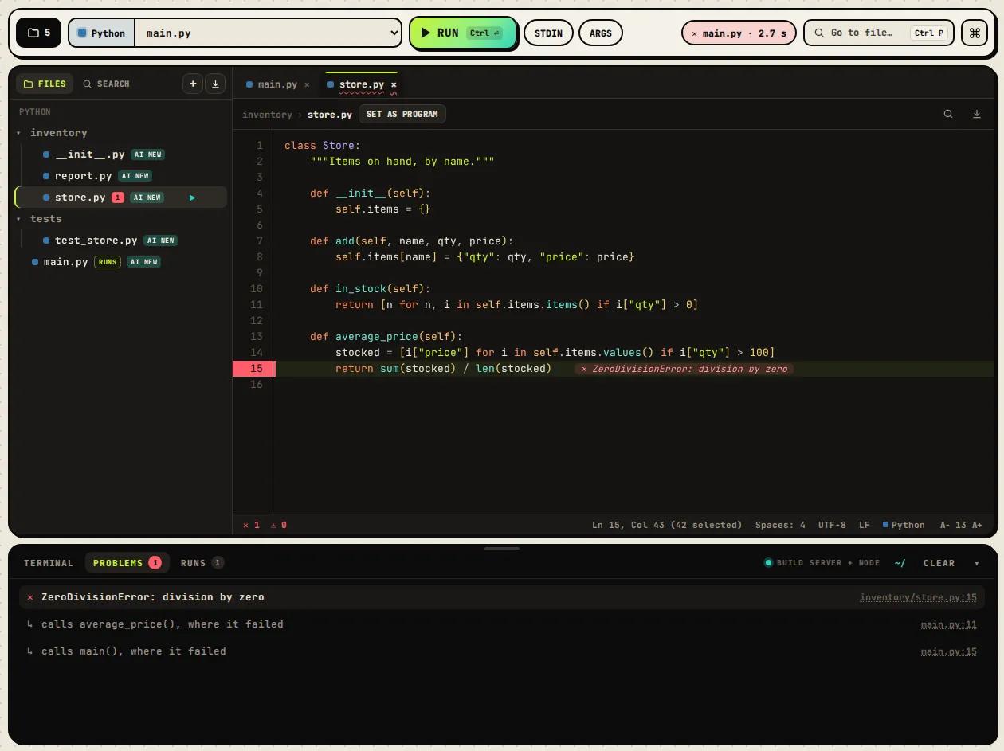
Task: Click the failed run status main.py 2.7 s
Action: (739, 33)
